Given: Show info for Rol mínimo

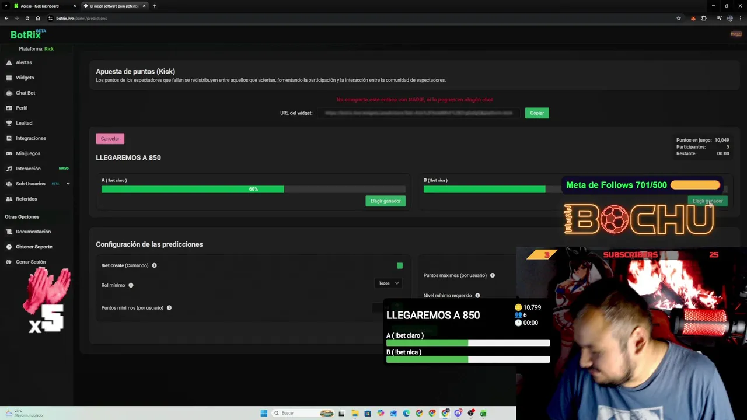Looking at the screenshot, I should tap(131, 285).
